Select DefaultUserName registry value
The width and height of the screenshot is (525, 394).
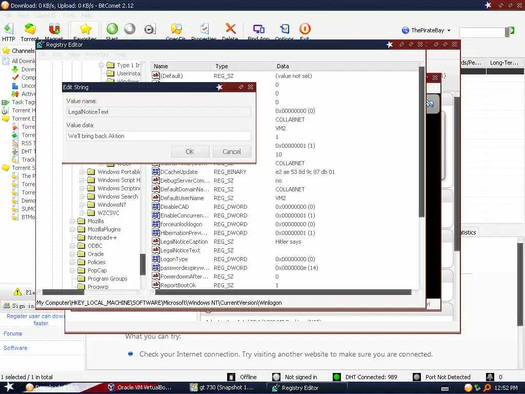pyautogui.click(x=182, y=198)
